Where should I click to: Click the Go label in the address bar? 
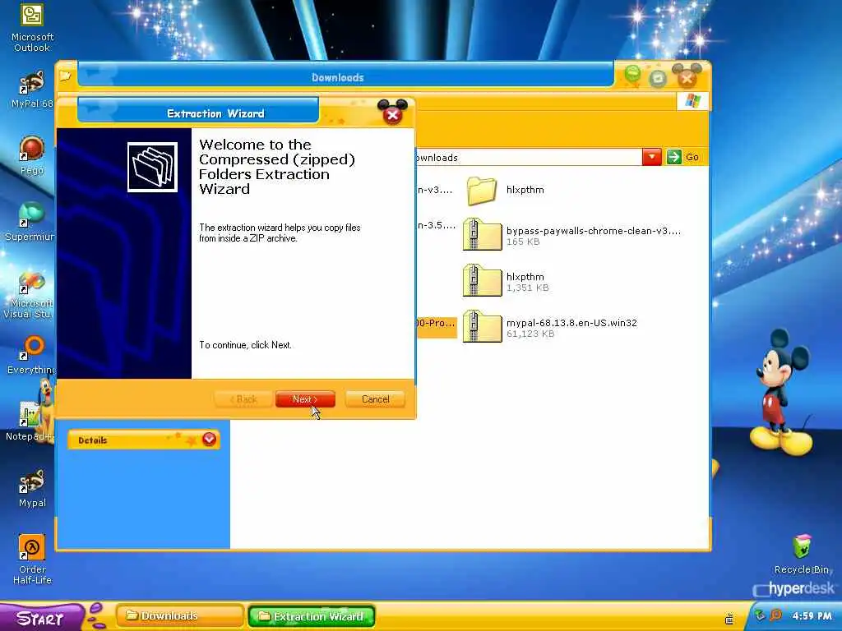[692, 157]
